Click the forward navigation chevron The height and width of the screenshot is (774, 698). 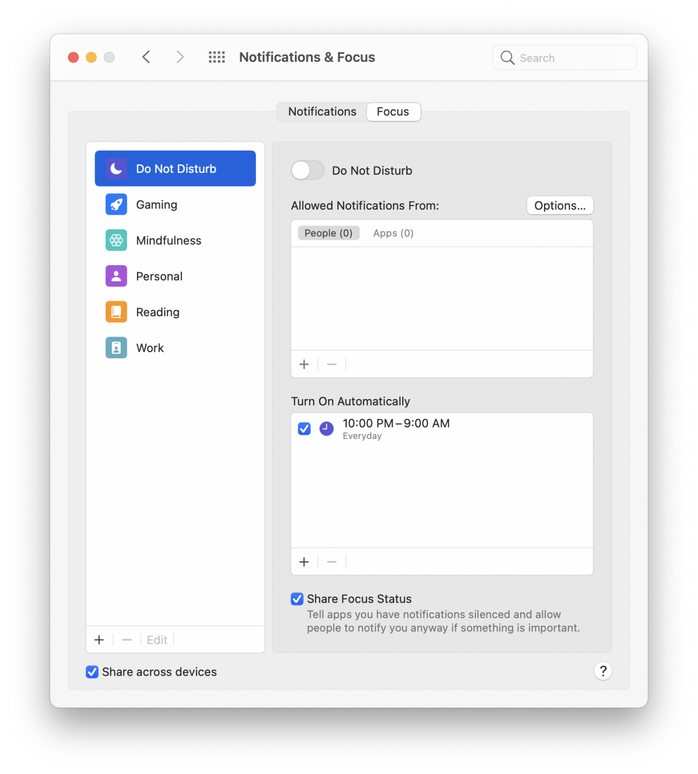coord(180,57)
